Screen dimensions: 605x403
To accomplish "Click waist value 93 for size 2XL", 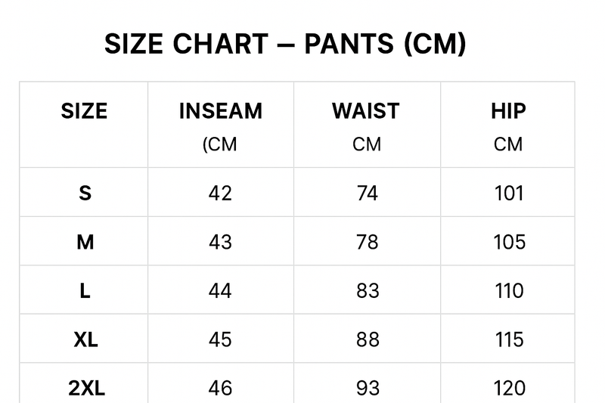I will (x=367, y=389).
